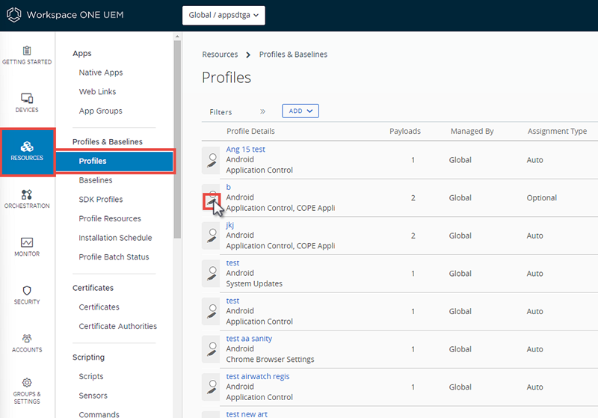Click the Profiles & Baselines sidebar heading
598x418 pixels.
click(x=108, y=141)
